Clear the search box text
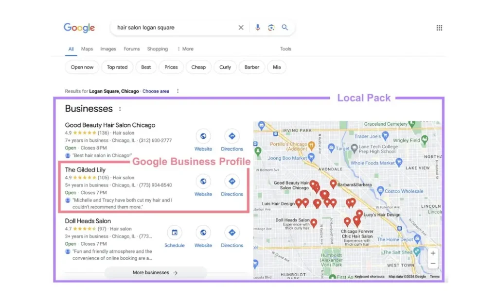 (x=241, y=28)
